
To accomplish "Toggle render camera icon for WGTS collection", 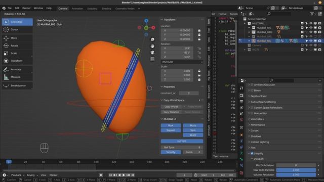I will (319, 50).
